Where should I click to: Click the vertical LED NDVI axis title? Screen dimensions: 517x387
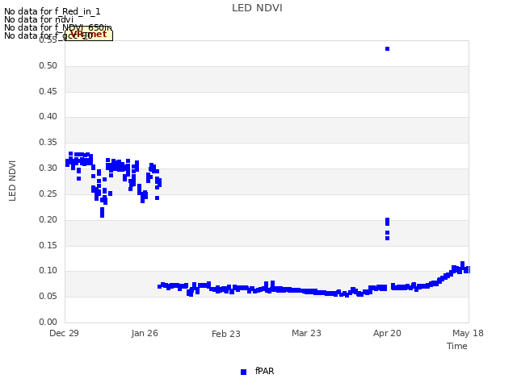13,181
